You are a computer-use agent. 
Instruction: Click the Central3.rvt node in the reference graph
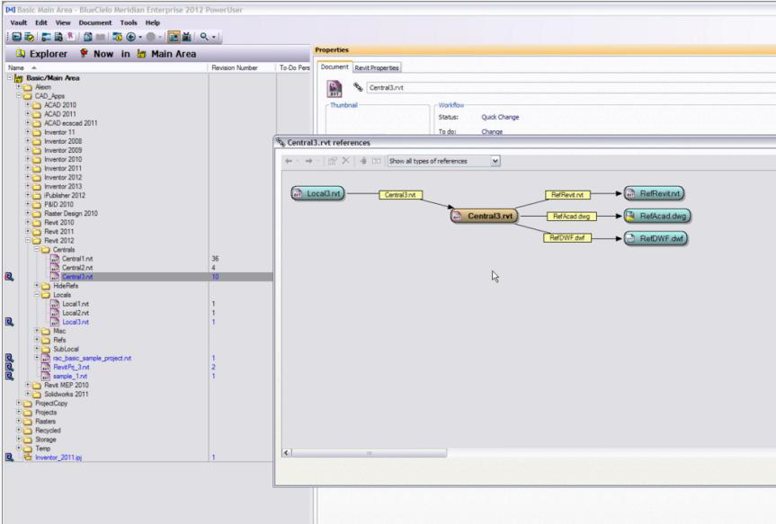tap(483, 216)
